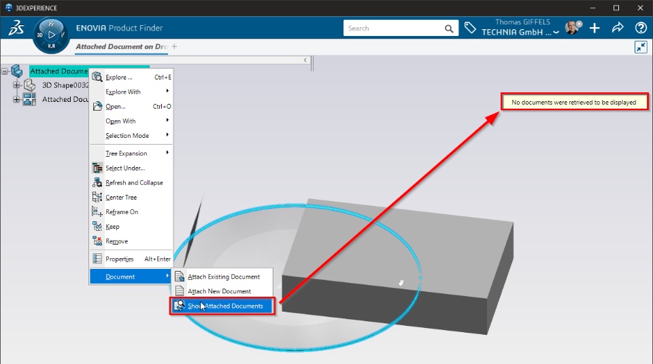
Task: Collapse the tree panel with the chevron
Action: click(305, 60)
